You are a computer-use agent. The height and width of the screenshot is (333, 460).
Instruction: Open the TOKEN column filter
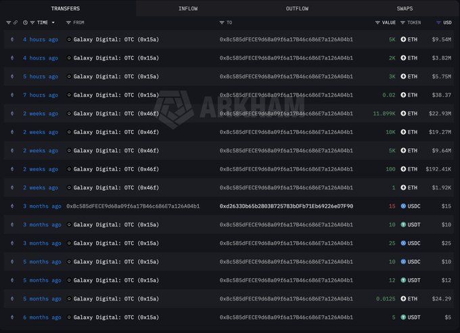pyautogui.click(x=402, y=22)
